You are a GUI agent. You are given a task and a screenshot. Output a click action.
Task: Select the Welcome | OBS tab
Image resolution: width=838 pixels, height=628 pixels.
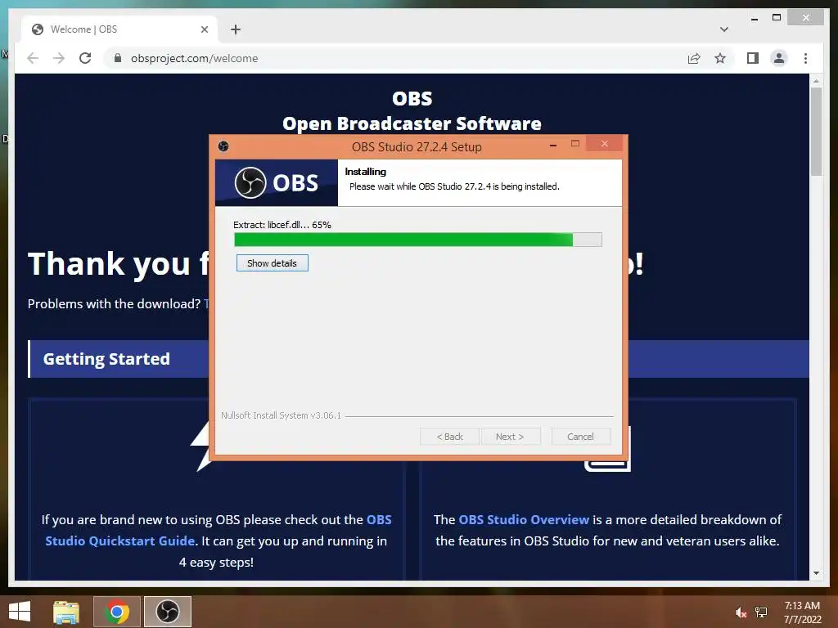click(x=119, y=29)
